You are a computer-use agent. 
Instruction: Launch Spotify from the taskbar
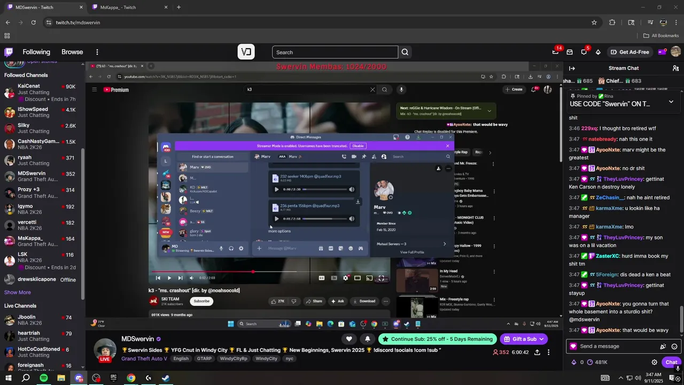pyautogui.click(x=43, y=378)
